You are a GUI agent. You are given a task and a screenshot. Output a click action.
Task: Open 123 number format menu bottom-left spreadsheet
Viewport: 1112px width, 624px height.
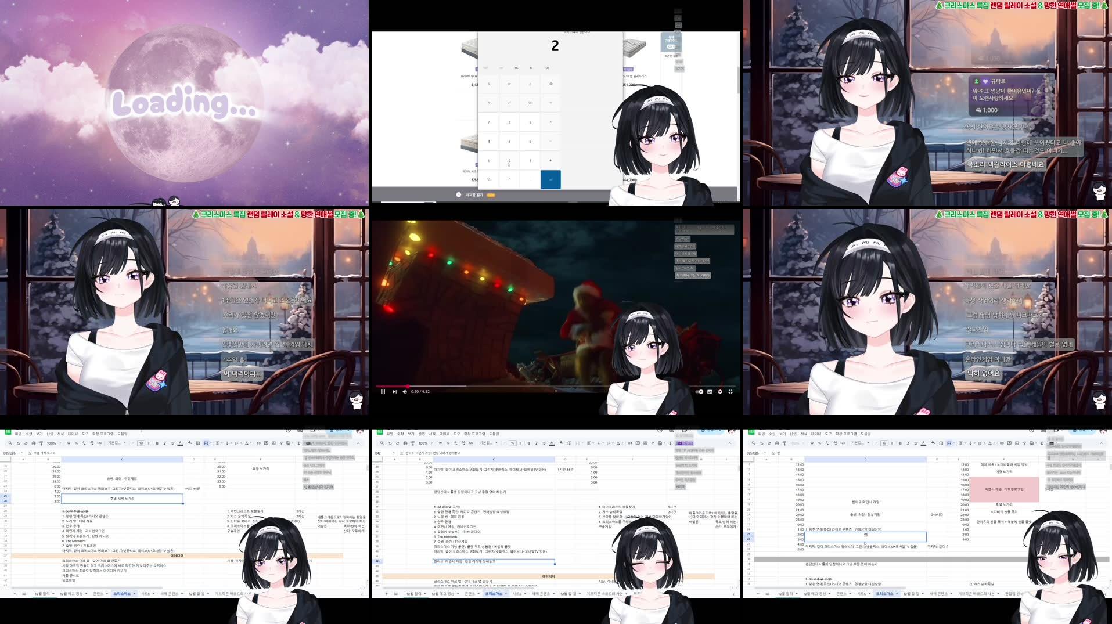pos(99,443)
